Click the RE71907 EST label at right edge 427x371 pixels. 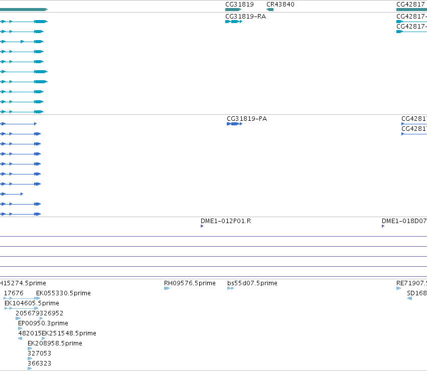(412, 283)
